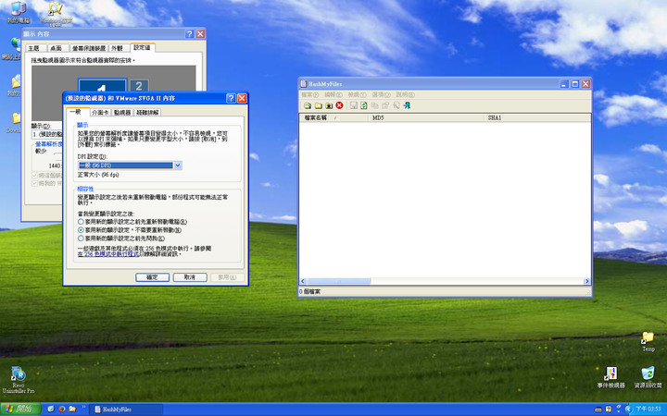Click the right scroll arrow in HashMyFiles

pyautogui.click(x=587, y=281)
